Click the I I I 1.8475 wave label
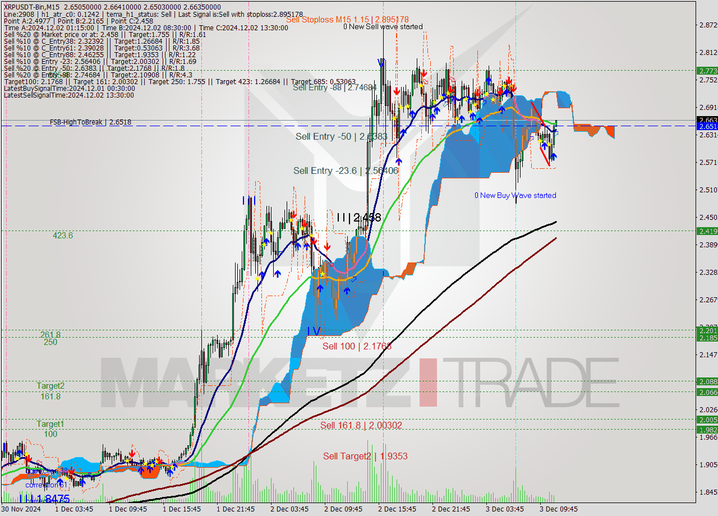Viewport: 718px width, 516px height. pos(44,498)
